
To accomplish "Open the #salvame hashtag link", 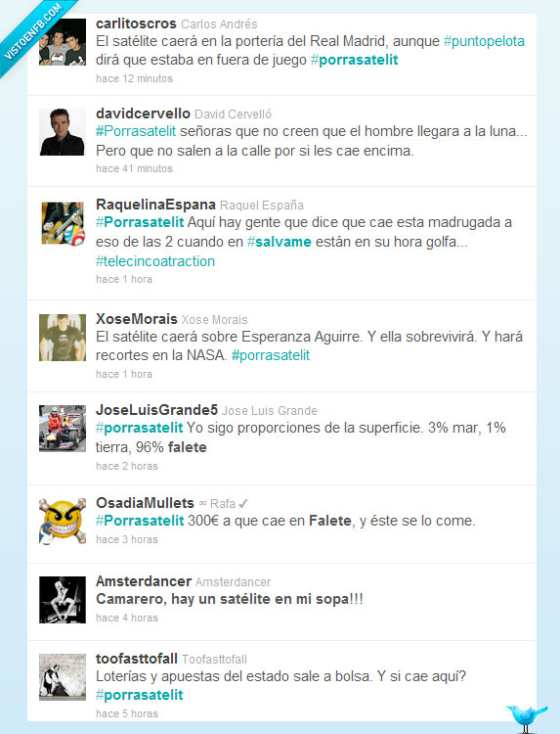I will click(x=280, y=242).
